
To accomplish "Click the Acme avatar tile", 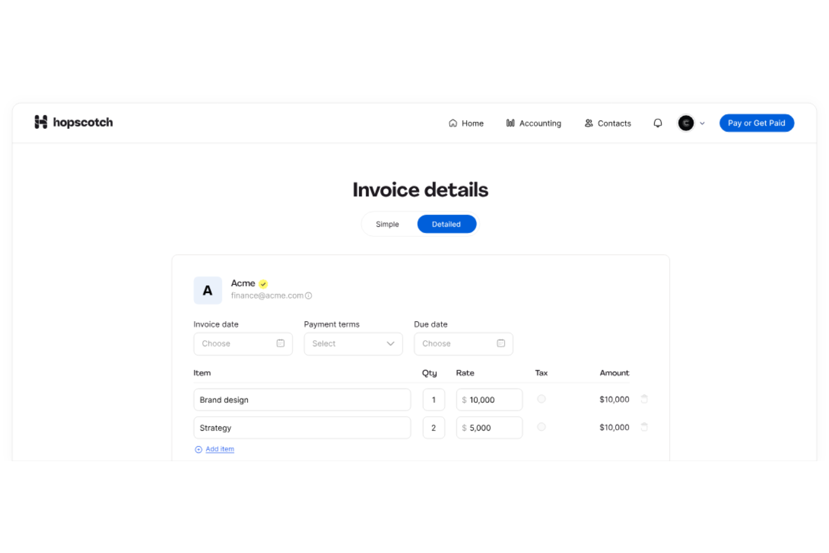I will pos(208,290).
